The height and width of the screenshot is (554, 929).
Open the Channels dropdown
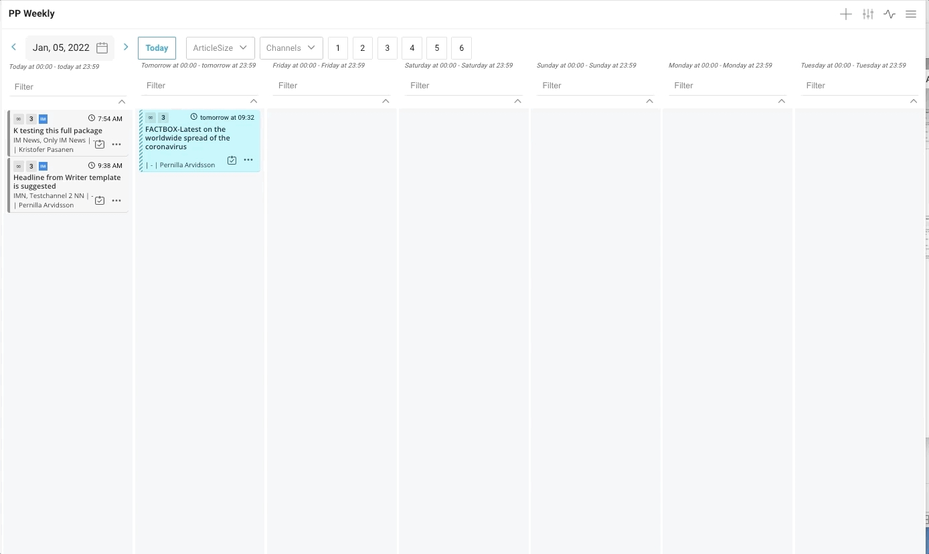[291, 48]
